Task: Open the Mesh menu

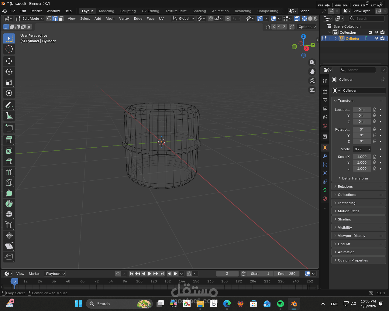Action: 110,19
